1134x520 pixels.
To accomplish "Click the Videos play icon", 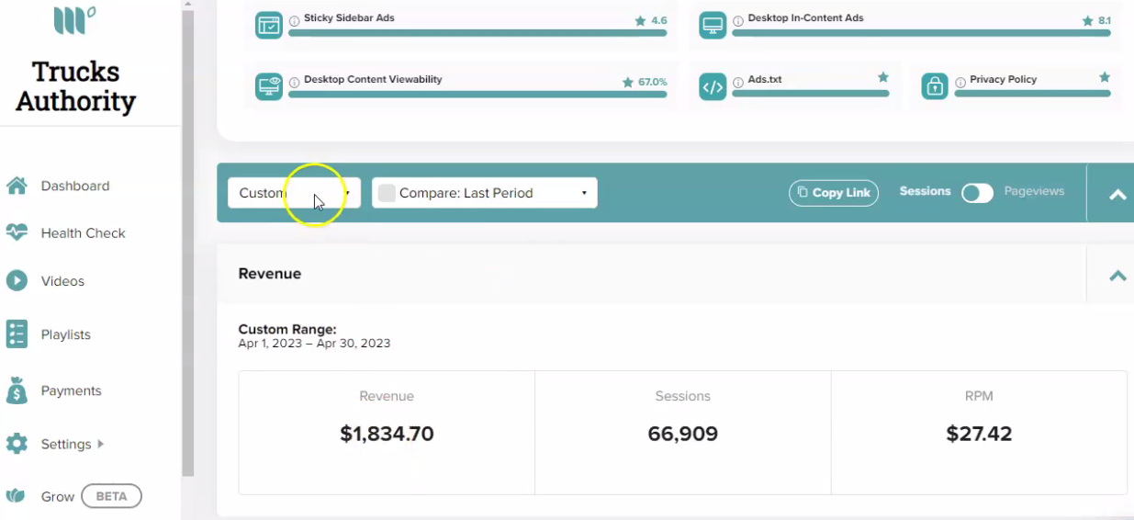I will [x=17, y=280].
